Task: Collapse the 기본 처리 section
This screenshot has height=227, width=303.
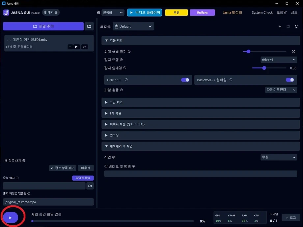Action: coord(201,40)
